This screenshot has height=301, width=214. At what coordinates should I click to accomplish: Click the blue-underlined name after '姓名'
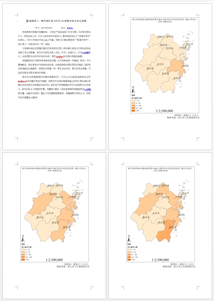tap(70, 28)
